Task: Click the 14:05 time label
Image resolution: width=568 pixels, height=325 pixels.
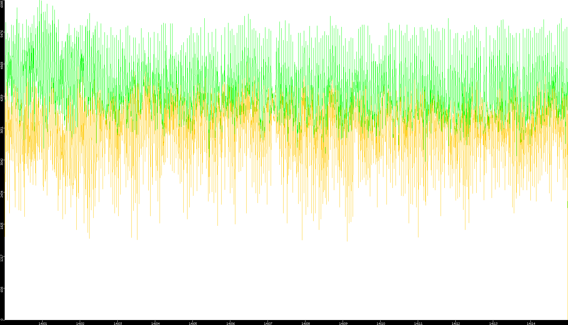Action: (x=193, y=323)
